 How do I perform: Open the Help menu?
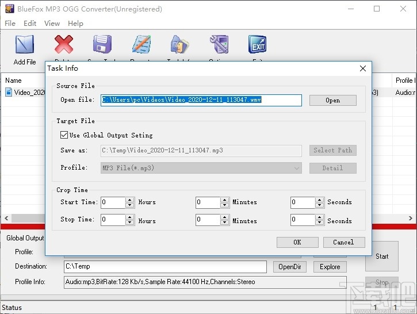click(x=75, y=24)
